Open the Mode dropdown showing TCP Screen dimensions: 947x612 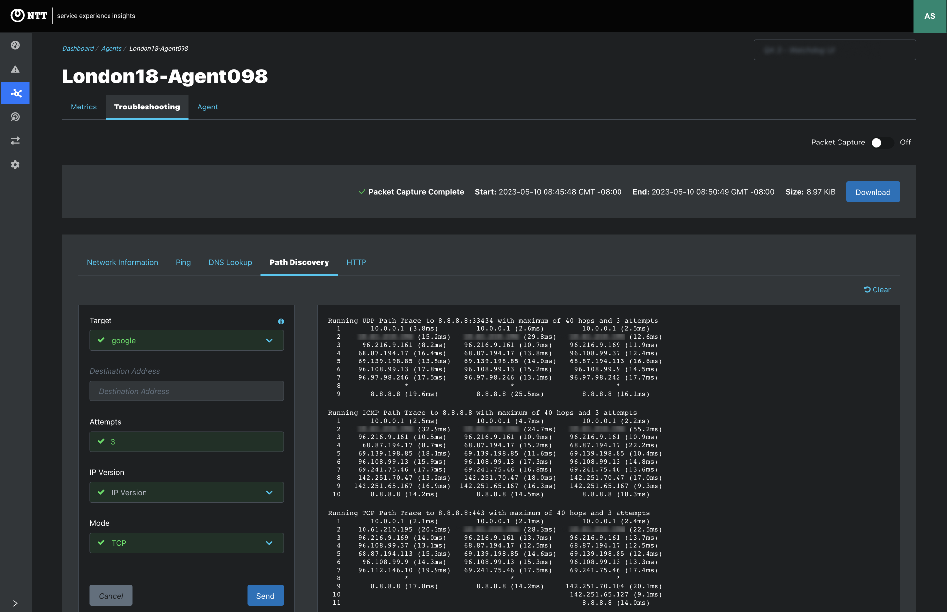click(x=186, y=543)
